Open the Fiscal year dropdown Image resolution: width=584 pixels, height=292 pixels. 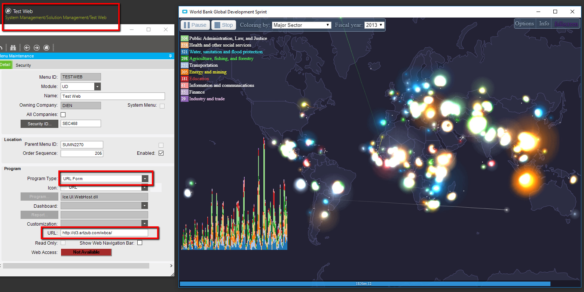(x=374, y=25)
